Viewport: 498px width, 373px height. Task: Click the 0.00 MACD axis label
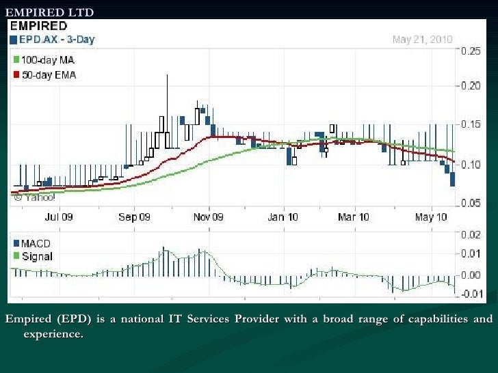click(471, 275)
